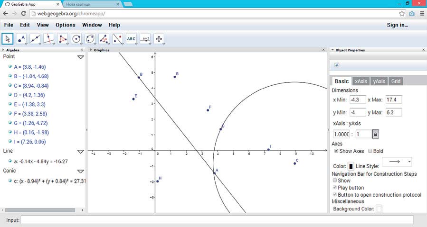Switch to the yAxis tab
Image resolution: width=427 pixels, height=227 pixels.
(379, 81)
